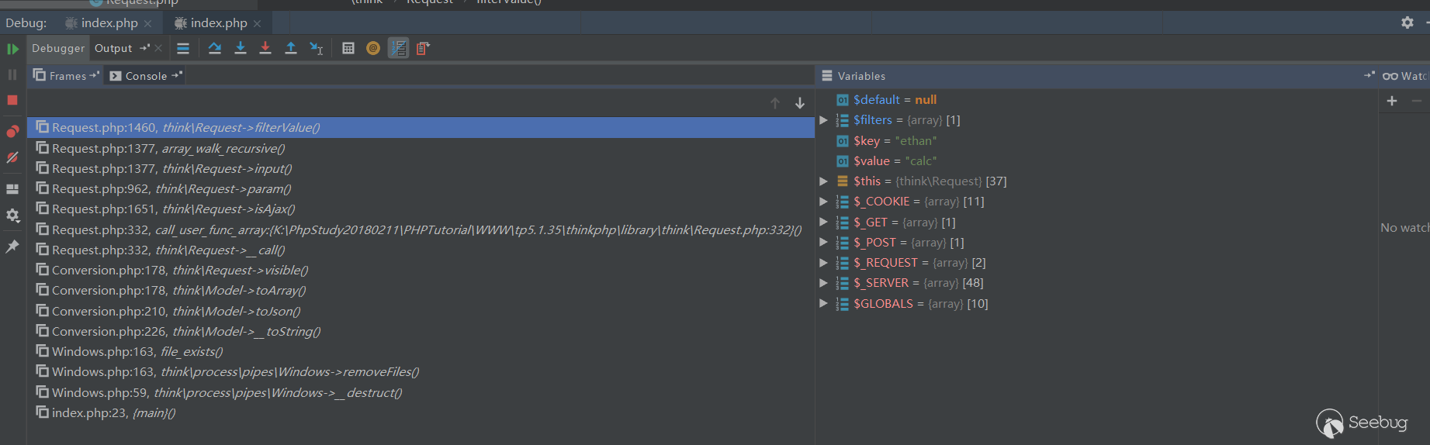Screen dimensions: 1430x445
Task: Open View Breakpoints icon in left sidebar
Action: point(12,131)
